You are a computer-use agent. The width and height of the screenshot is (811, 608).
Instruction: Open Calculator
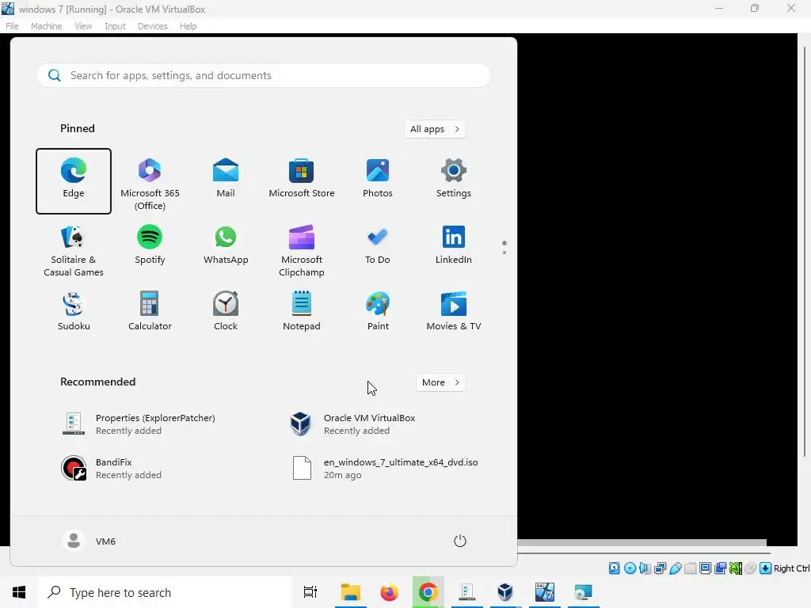point(150,312)
